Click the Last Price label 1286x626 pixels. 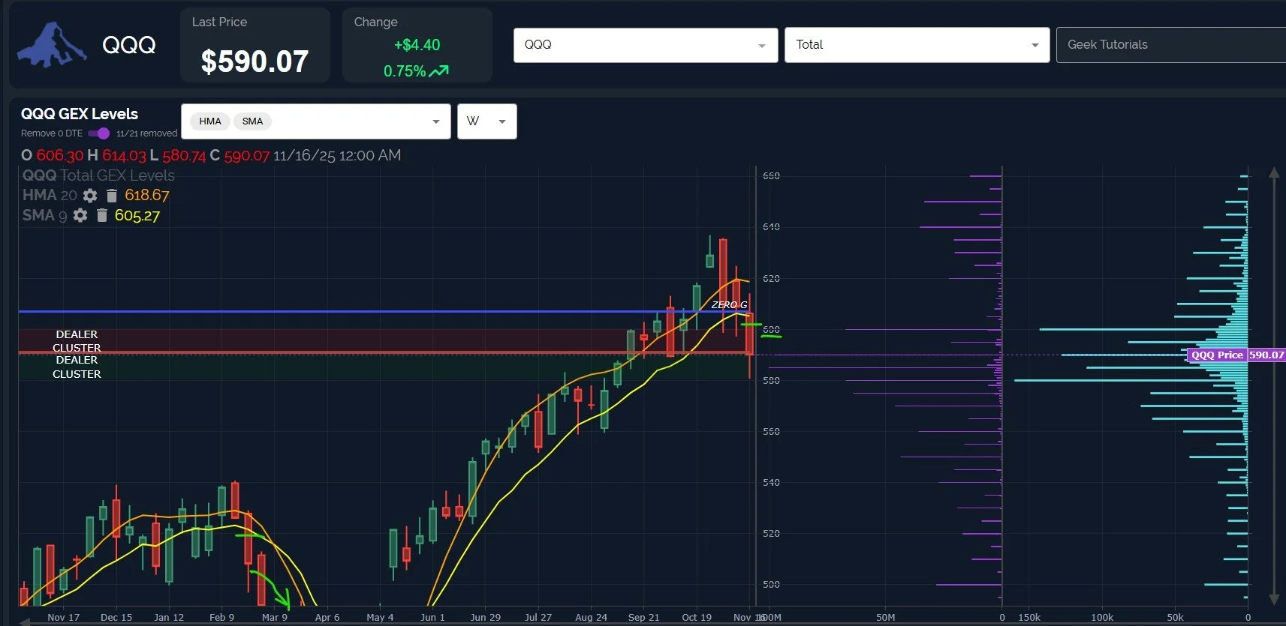point(219,22)
